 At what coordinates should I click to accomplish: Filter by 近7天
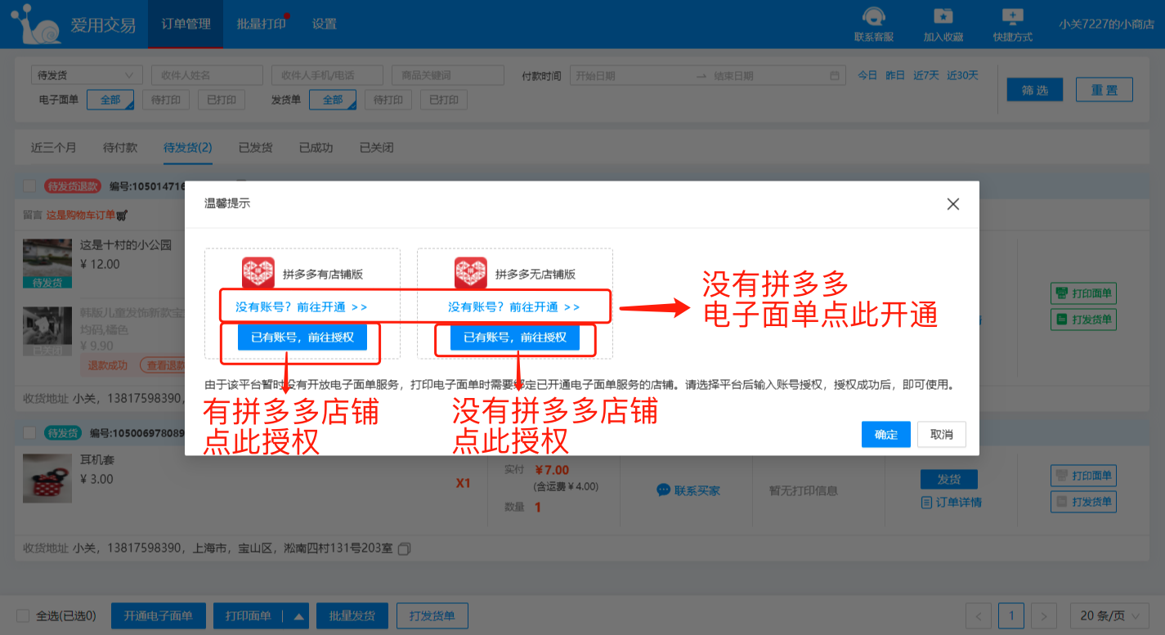tap(926, 75)
